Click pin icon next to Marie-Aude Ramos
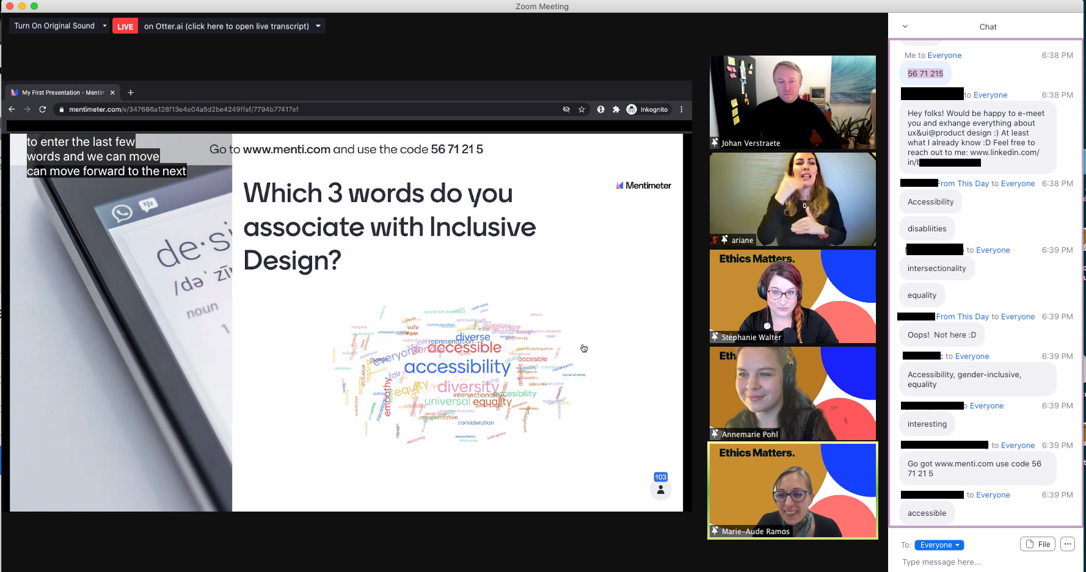The height and width of the screenshot is (572, 1086). 715,530
